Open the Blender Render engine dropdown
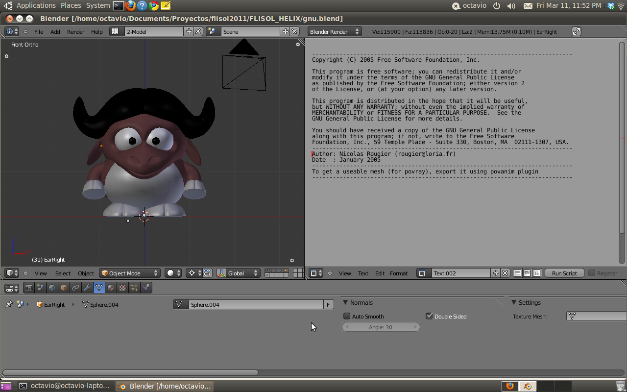This screenshot has width=627, height=392. (x=335, y=32)
